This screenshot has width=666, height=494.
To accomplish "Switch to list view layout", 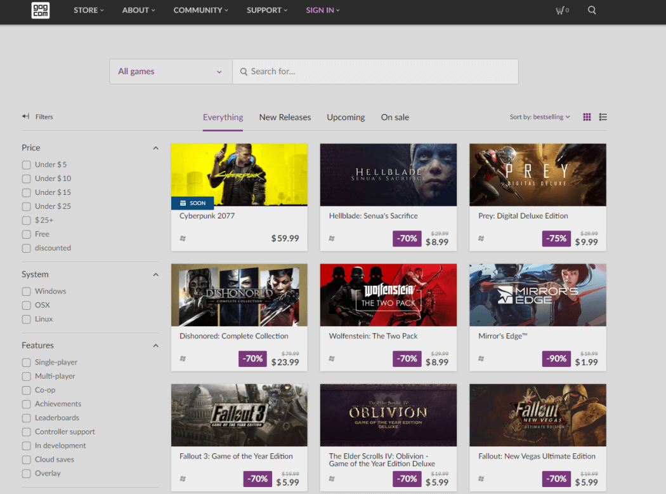I will click(x=603, y=117).
